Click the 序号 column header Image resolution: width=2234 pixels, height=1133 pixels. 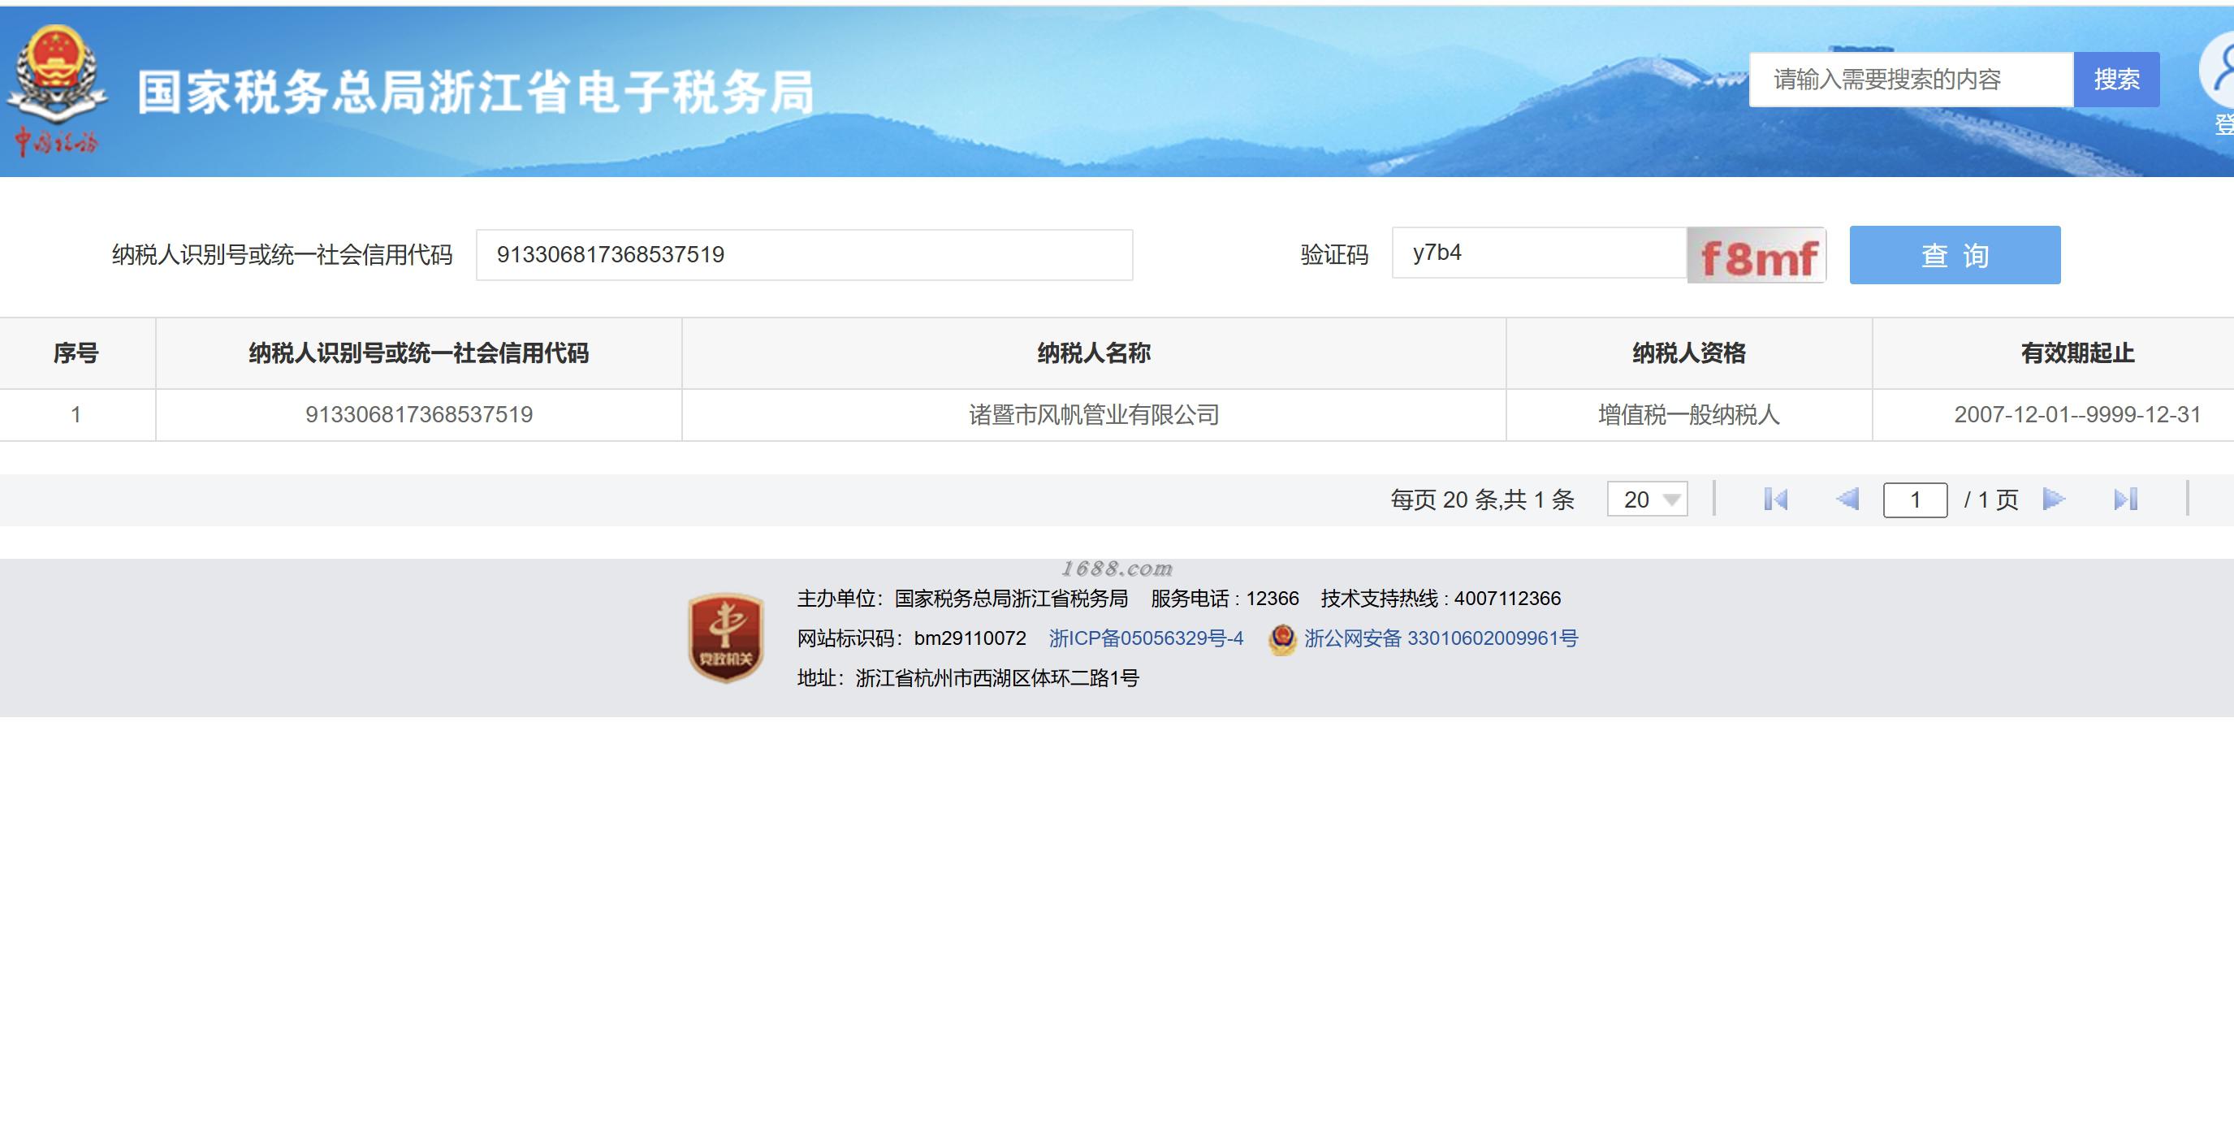(x=76, y=353)
